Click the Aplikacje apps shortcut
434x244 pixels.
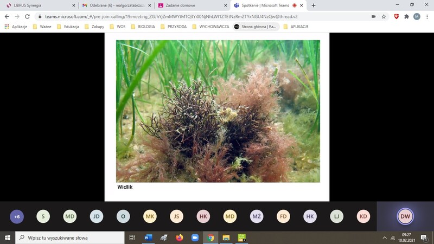[x=16, y=27]
